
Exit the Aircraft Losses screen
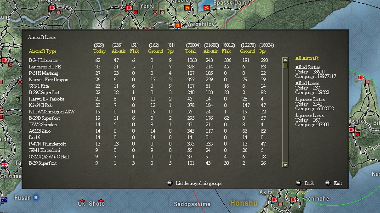(338, 184)
